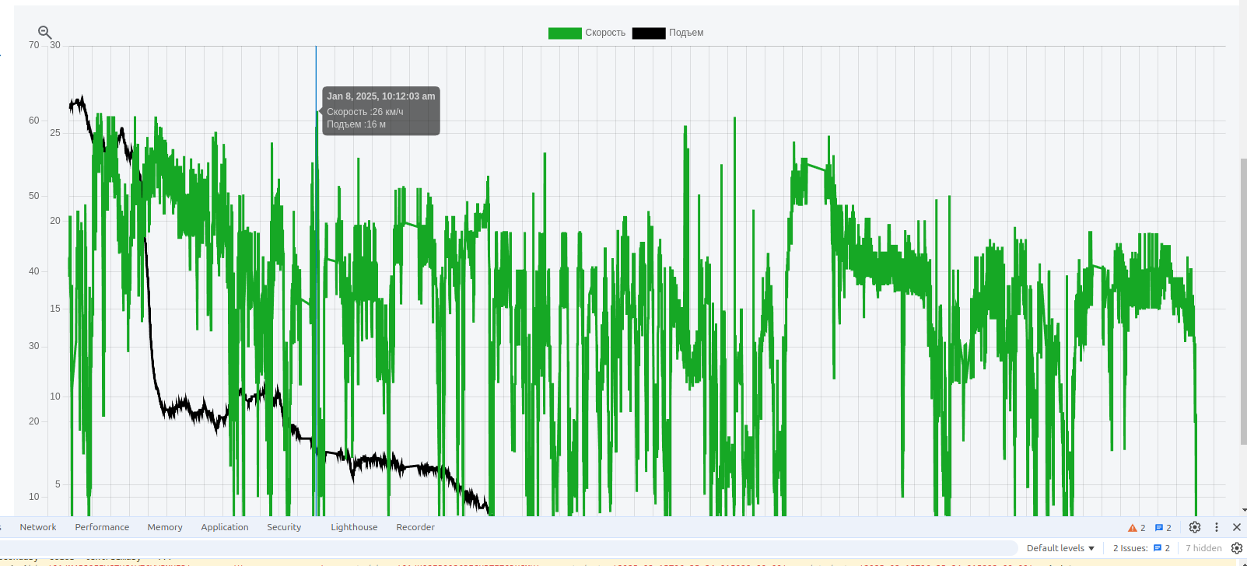Select the Application tab
The height and width of the screenshot is (566, 1247).
pyautogui.click(x=225, y=527)
